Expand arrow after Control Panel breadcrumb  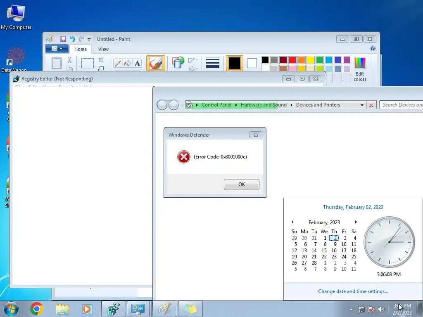pyautogui.click(x=236, y=105)
